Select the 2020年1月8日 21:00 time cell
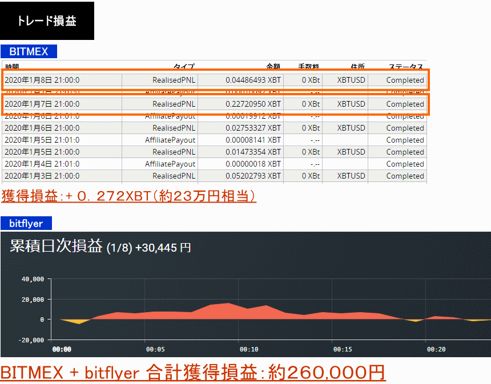491x384 pixels. pos(42,80)
